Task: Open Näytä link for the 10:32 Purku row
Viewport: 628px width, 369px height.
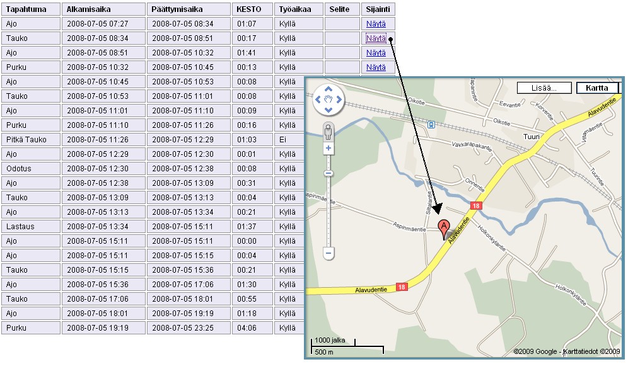Action: click(376, 67)
